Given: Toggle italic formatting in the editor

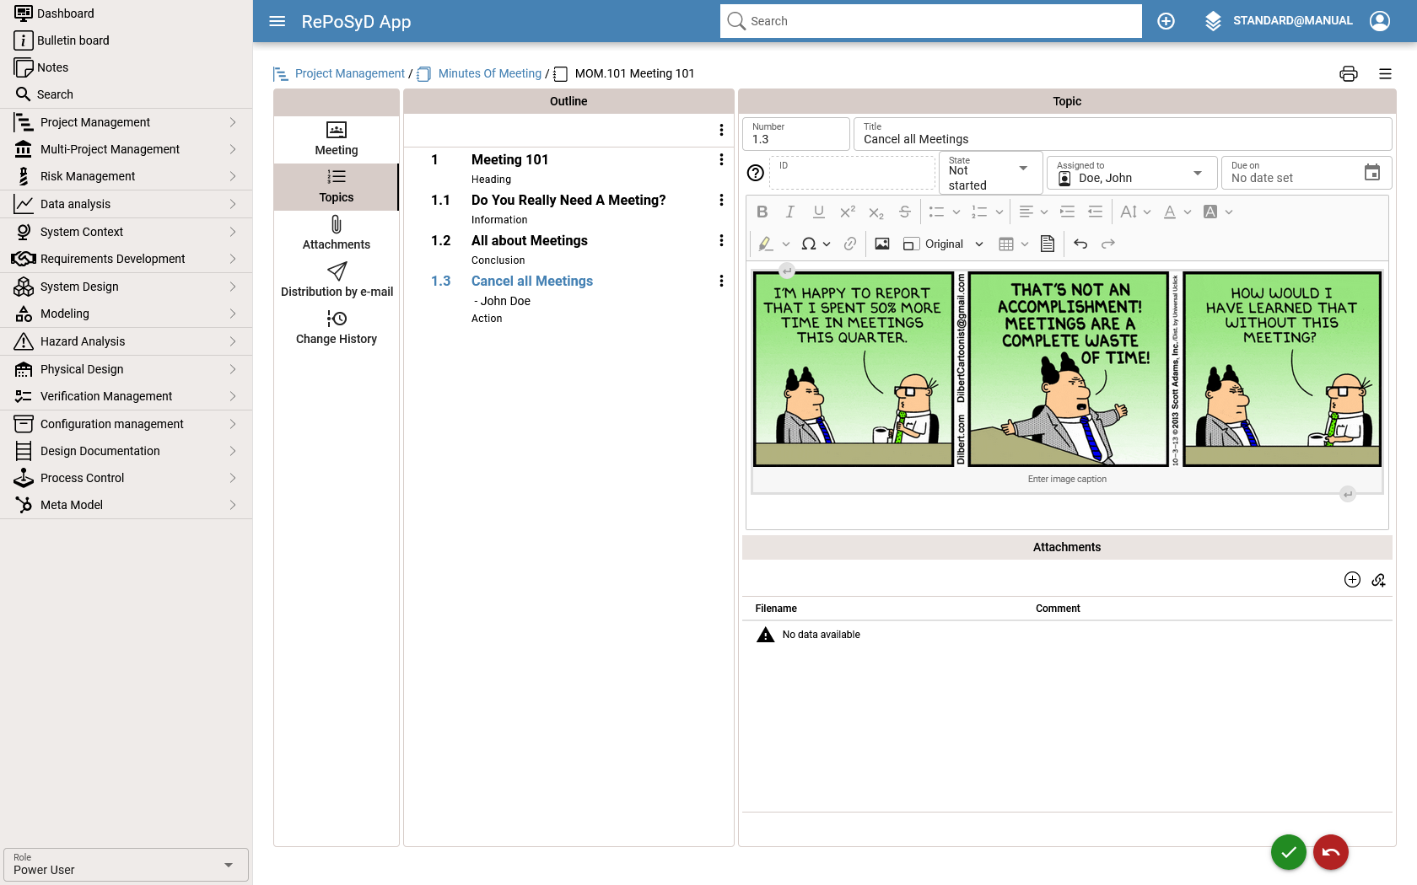Looking at the screenshot, I should click(790, 212).
